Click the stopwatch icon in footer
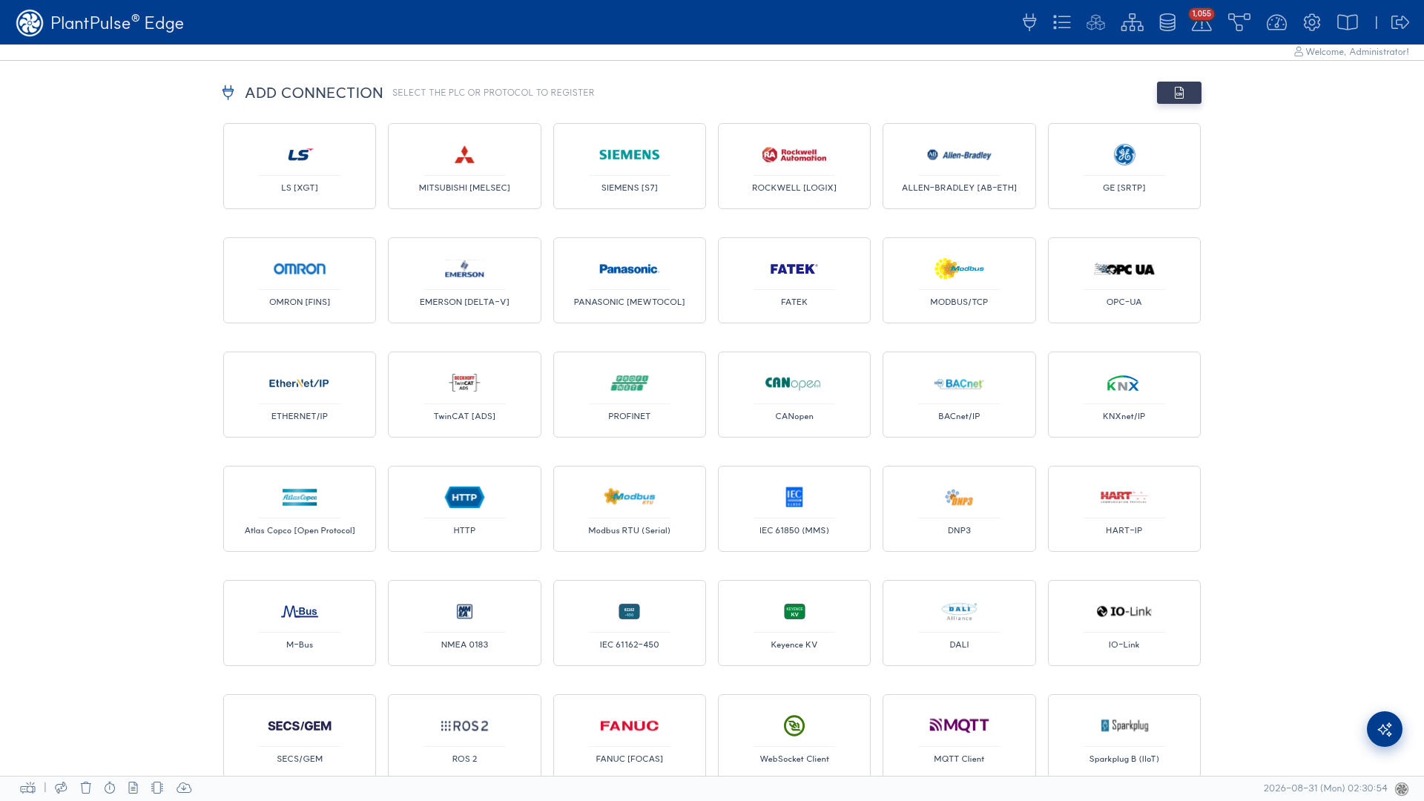The image size is (1424, 801). pyautogui.click(x=110, y=788)
